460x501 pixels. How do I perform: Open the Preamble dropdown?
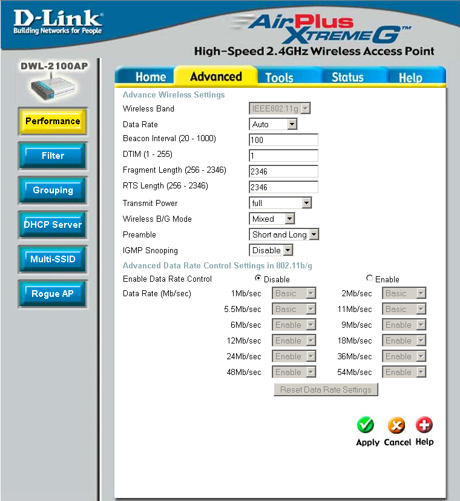(x=284, y=234)
